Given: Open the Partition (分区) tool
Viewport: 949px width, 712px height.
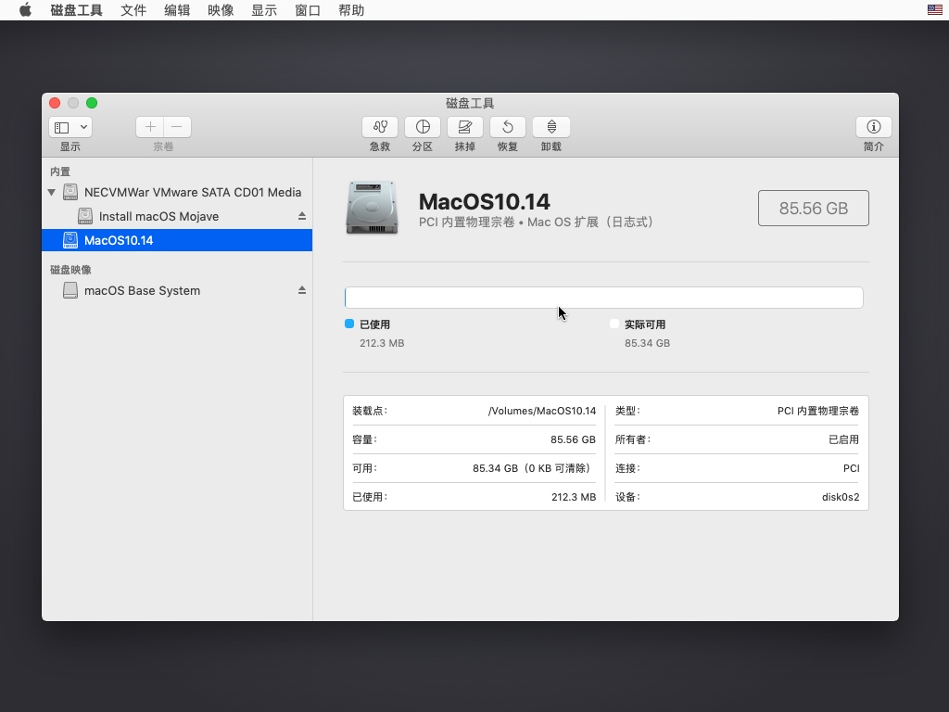Looking at the screenshot, I should point(423,127).
